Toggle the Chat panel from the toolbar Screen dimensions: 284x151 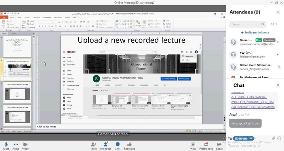click(x=118, y=146)
